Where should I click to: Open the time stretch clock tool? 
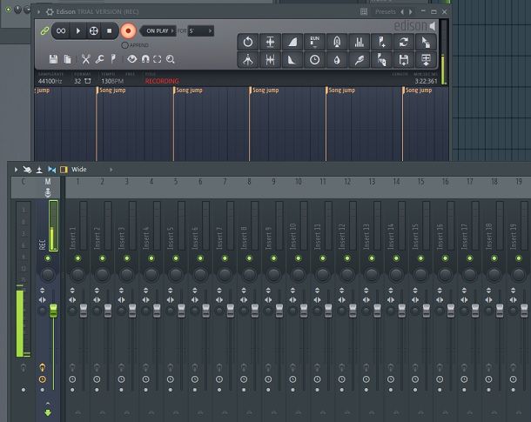[x=314, y=60]
